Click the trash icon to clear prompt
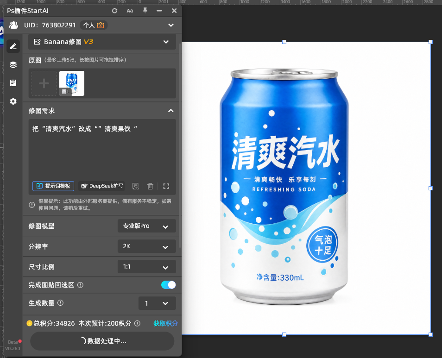This screenshot has height=358, width=442. (150, 186)
